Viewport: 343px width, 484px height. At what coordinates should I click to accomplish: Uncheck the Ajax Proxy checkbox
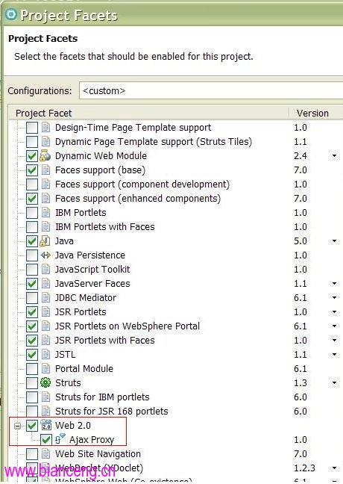click(46, 439)
